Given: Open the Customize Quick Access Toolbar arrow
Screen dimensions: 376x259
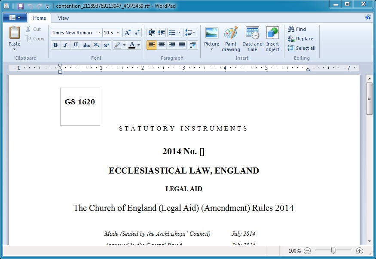Looking at the screenshot, I should point(47,6).
